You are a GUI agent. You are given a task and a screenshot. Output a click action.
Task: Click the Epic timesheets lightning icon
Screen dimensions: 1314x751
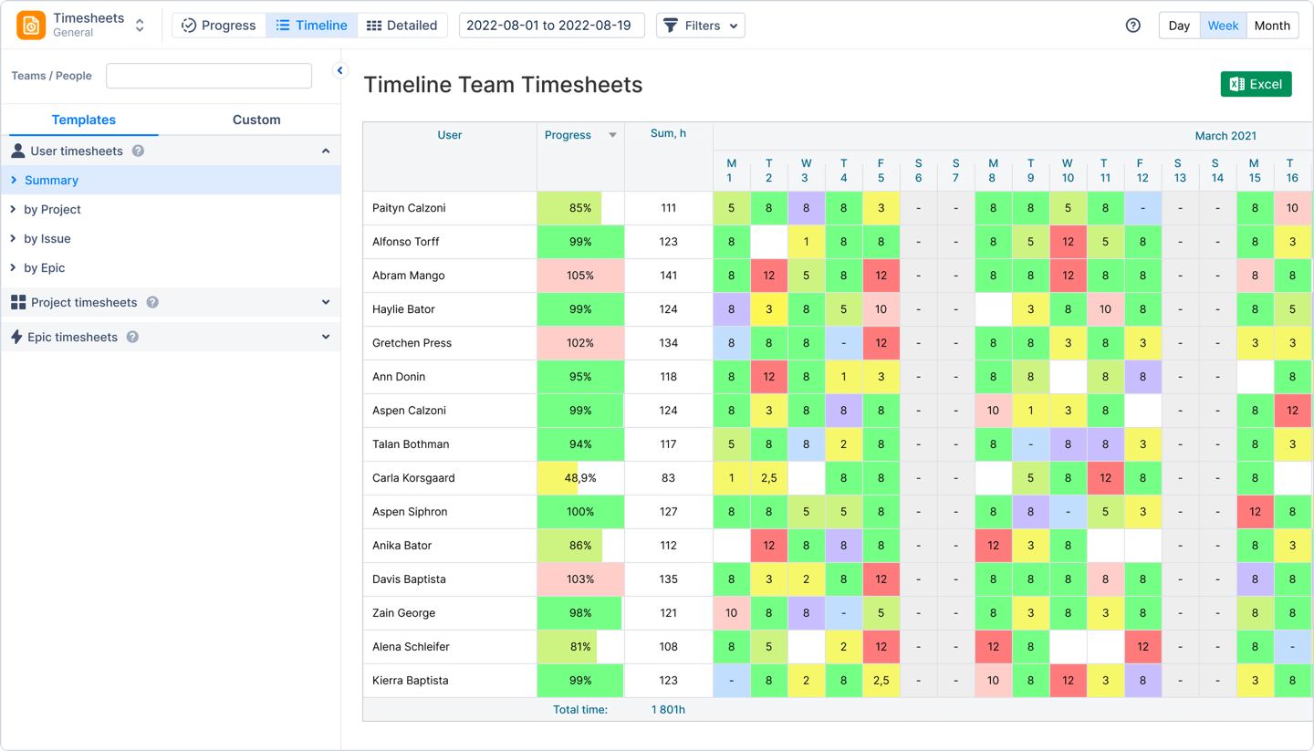click(x=16, y=337)
